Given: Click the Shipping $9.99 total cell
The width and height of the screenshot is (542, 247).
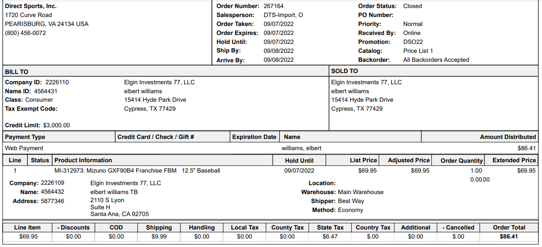Looking at the screenshot, I should (x=159, y=237).
